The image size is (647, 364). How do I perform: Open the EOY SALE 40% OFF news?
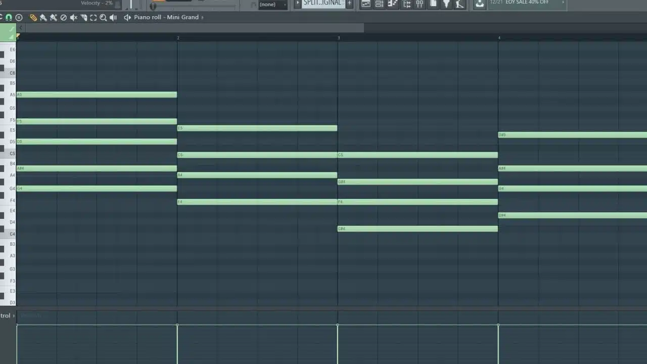coord(527,3)
